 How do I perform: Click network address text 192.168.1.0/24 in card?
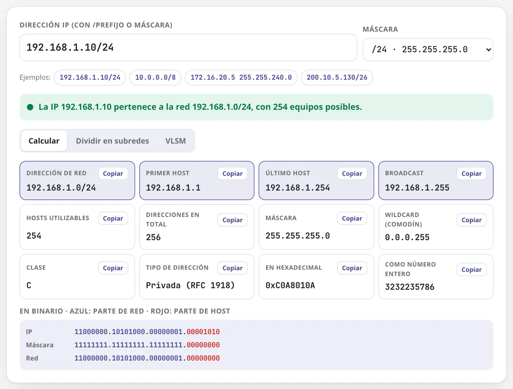61,188
